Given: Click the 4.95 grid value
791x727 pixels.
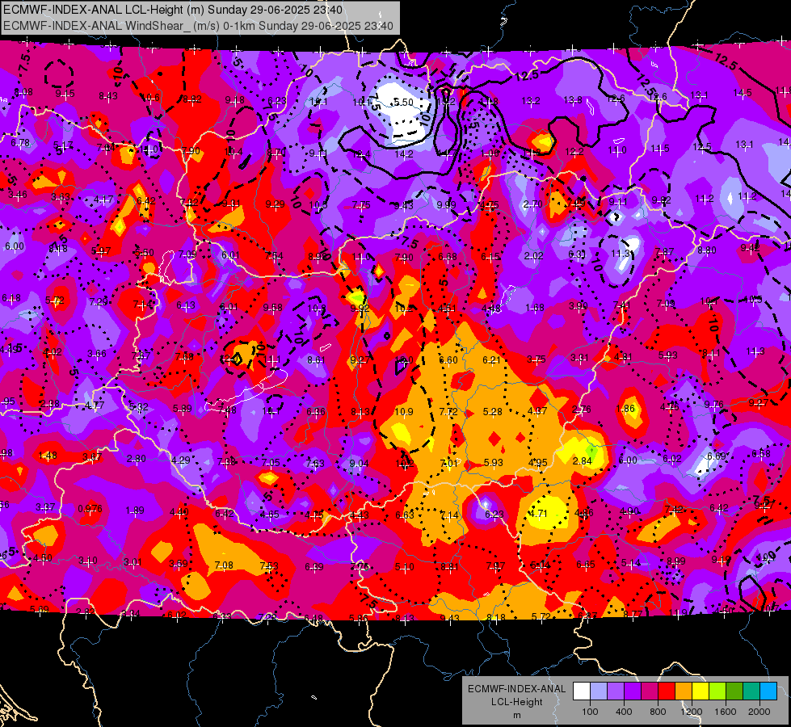Looking at the screenshot, I should point(538,463).
